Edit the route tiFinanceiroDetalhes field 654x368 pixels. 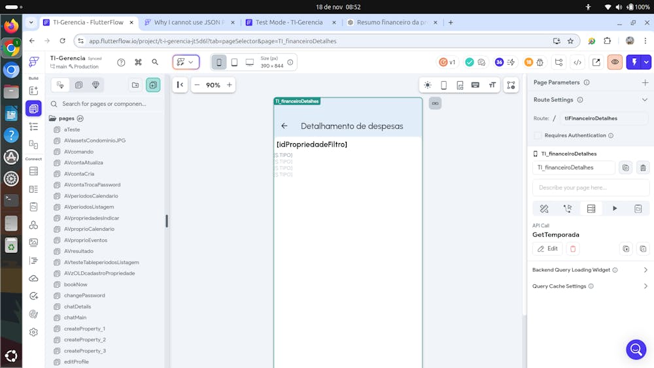604,118
